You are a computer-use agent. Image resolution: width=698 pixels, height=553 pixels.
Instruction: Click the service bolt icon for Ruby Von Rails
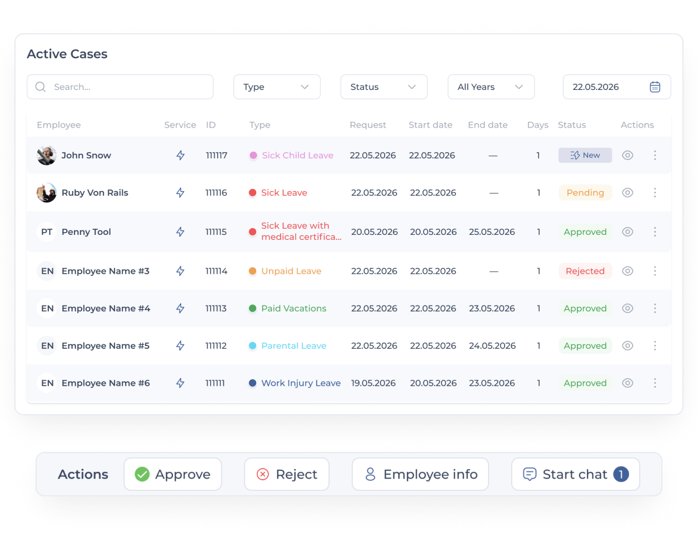[180, 193]
